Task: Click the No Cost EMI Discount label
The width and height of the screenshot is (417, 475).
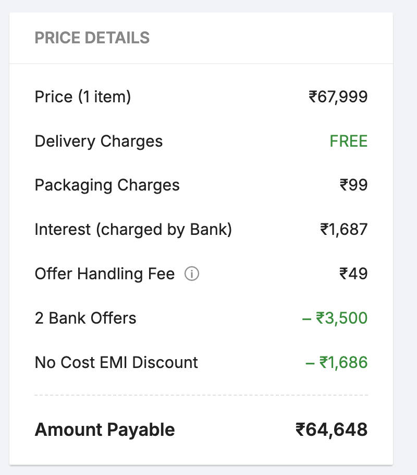Action: point(116,363)
